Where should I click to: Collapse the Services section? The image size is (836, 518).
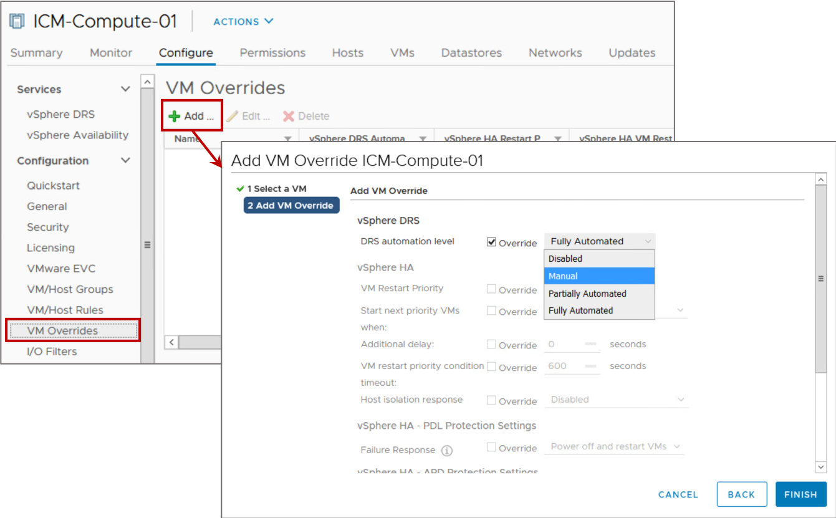[x=125, y=89]
